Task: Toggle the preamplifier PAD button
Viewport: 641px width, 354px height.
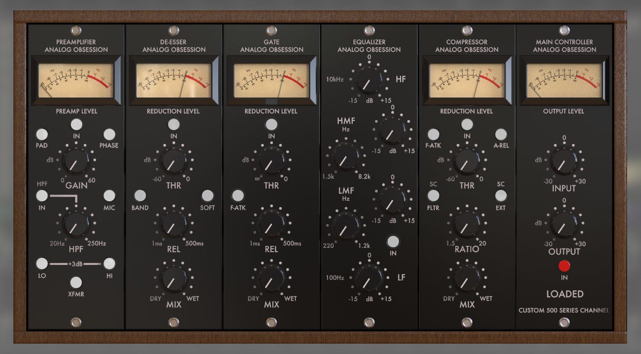Action: [x=42, y=135]
